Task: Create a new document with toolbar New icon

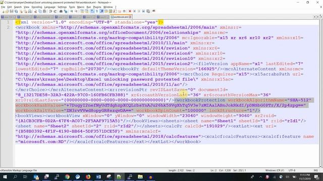Action: [3, 11]
